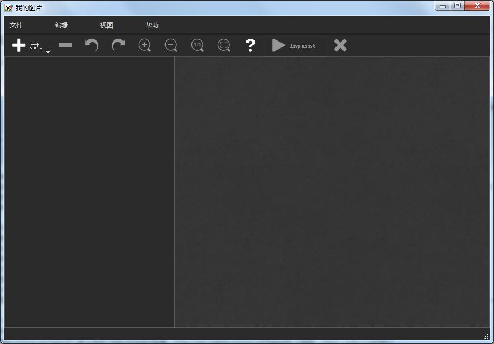Click the gray X cancel icon in toolbar

340,45
